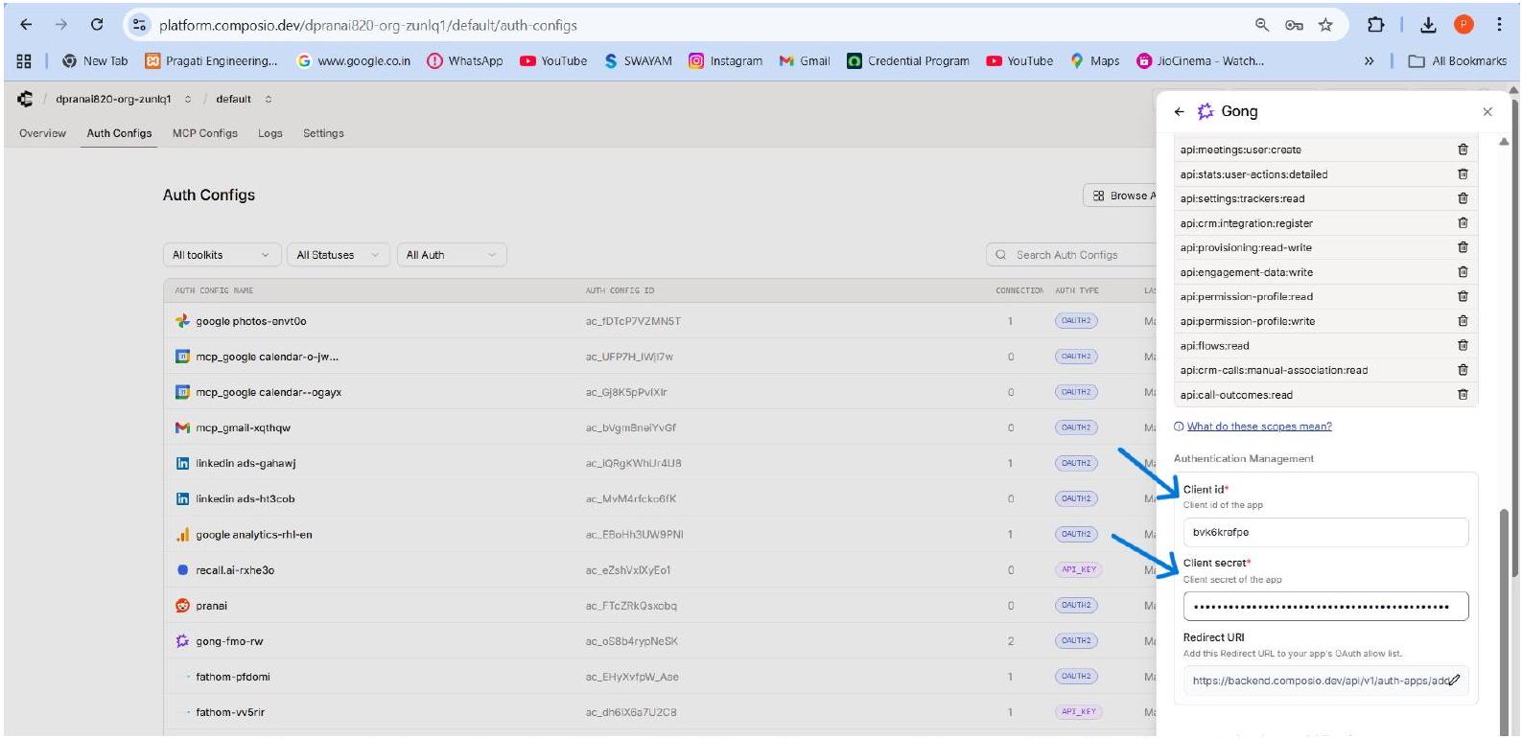1522x739 pixels.
Task: Open the Chrome profile avatar
Action: [x=1463, y=25]
